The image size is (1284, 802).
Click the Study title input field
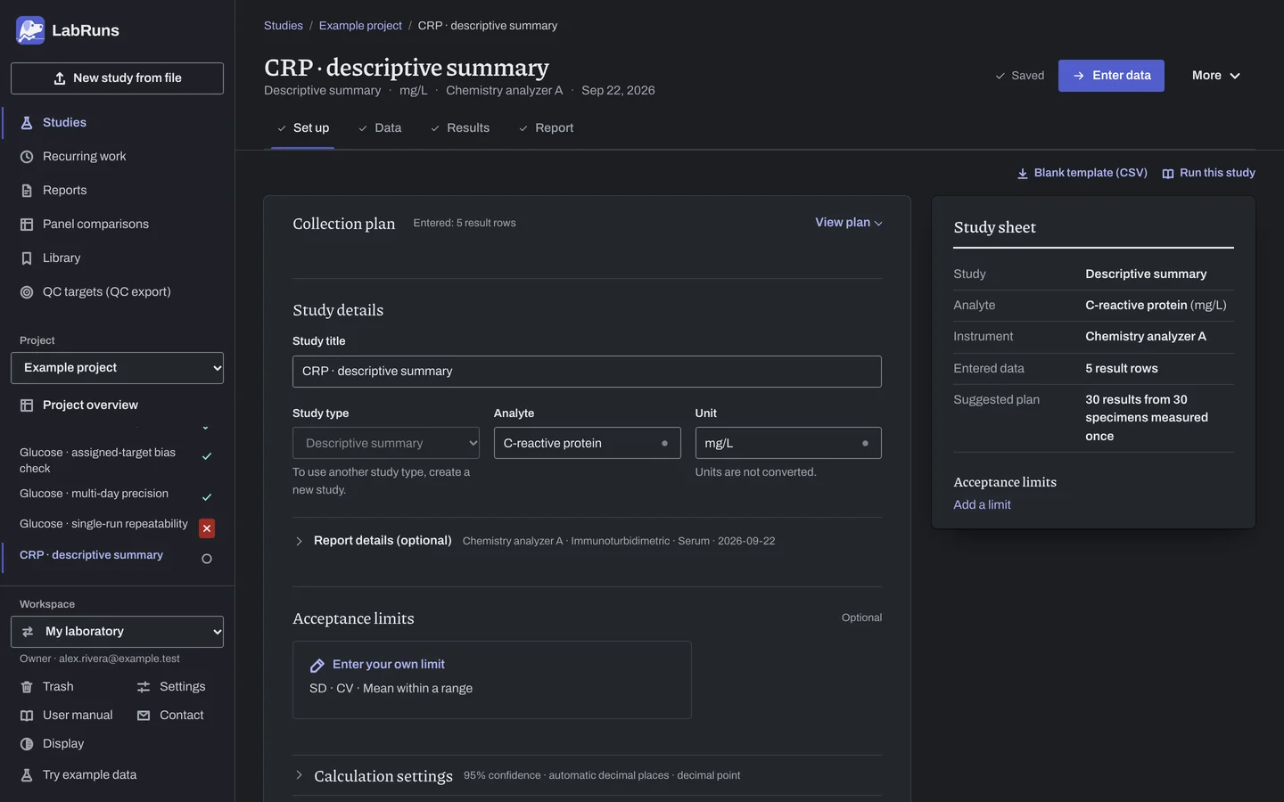click(x=587, y=372)
